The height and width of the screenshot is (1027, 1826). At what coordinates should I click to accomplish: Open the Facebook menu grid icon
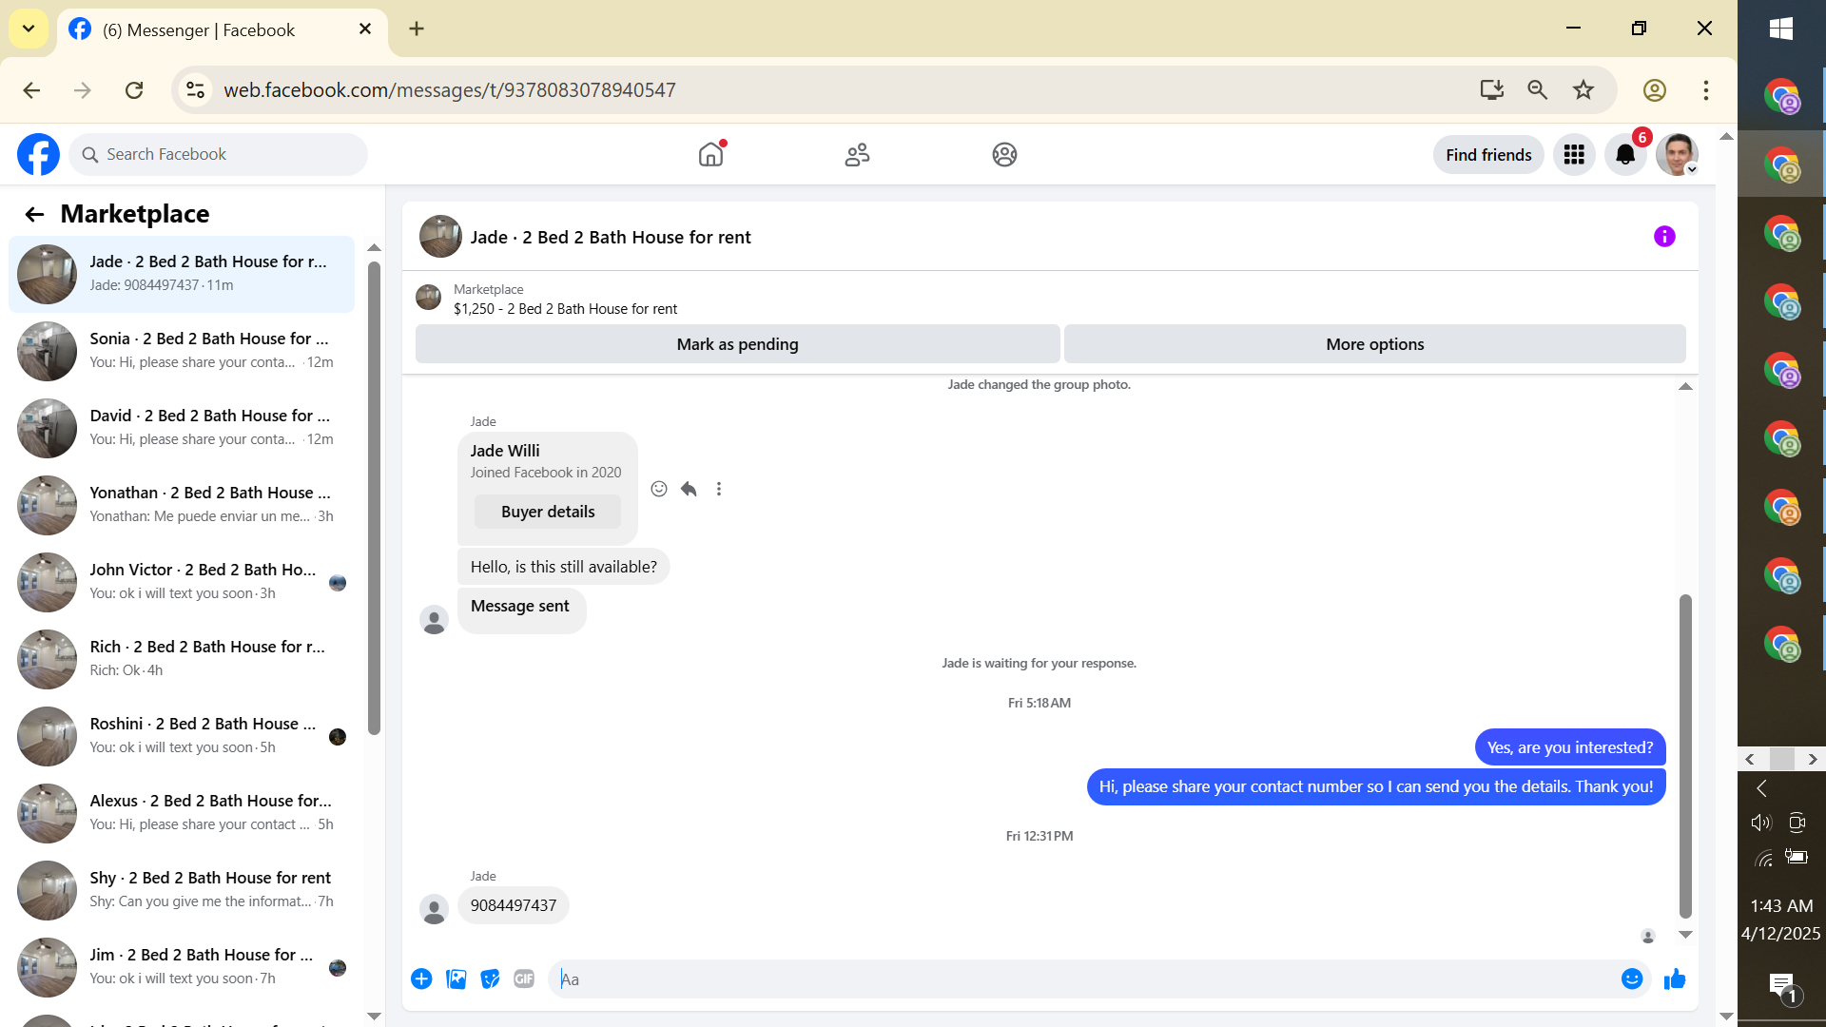pos(1574,154)
